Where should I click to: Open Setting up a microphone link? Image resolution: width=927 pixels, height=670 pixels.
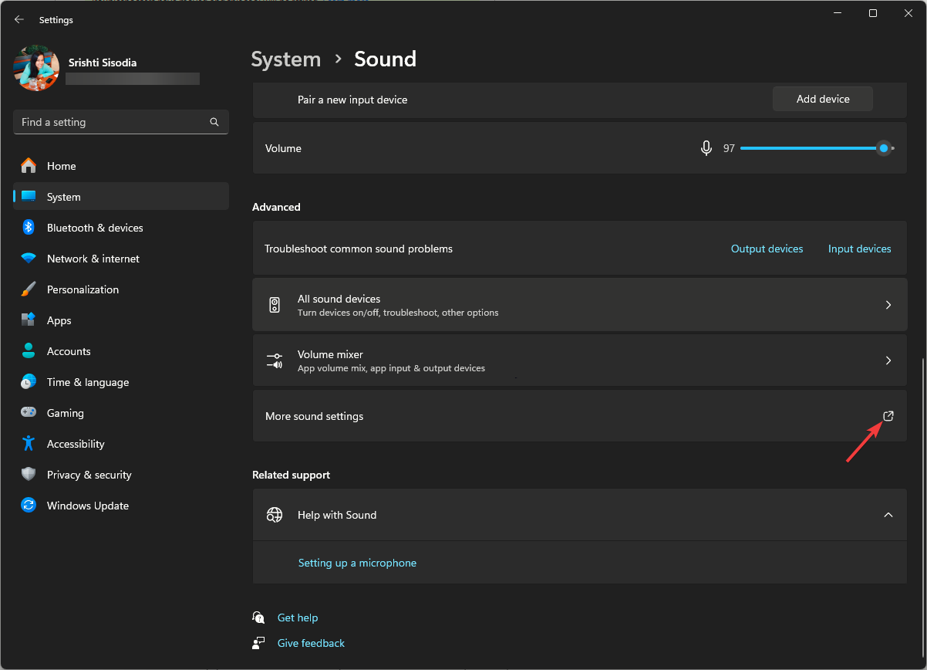tap(357, 563)
